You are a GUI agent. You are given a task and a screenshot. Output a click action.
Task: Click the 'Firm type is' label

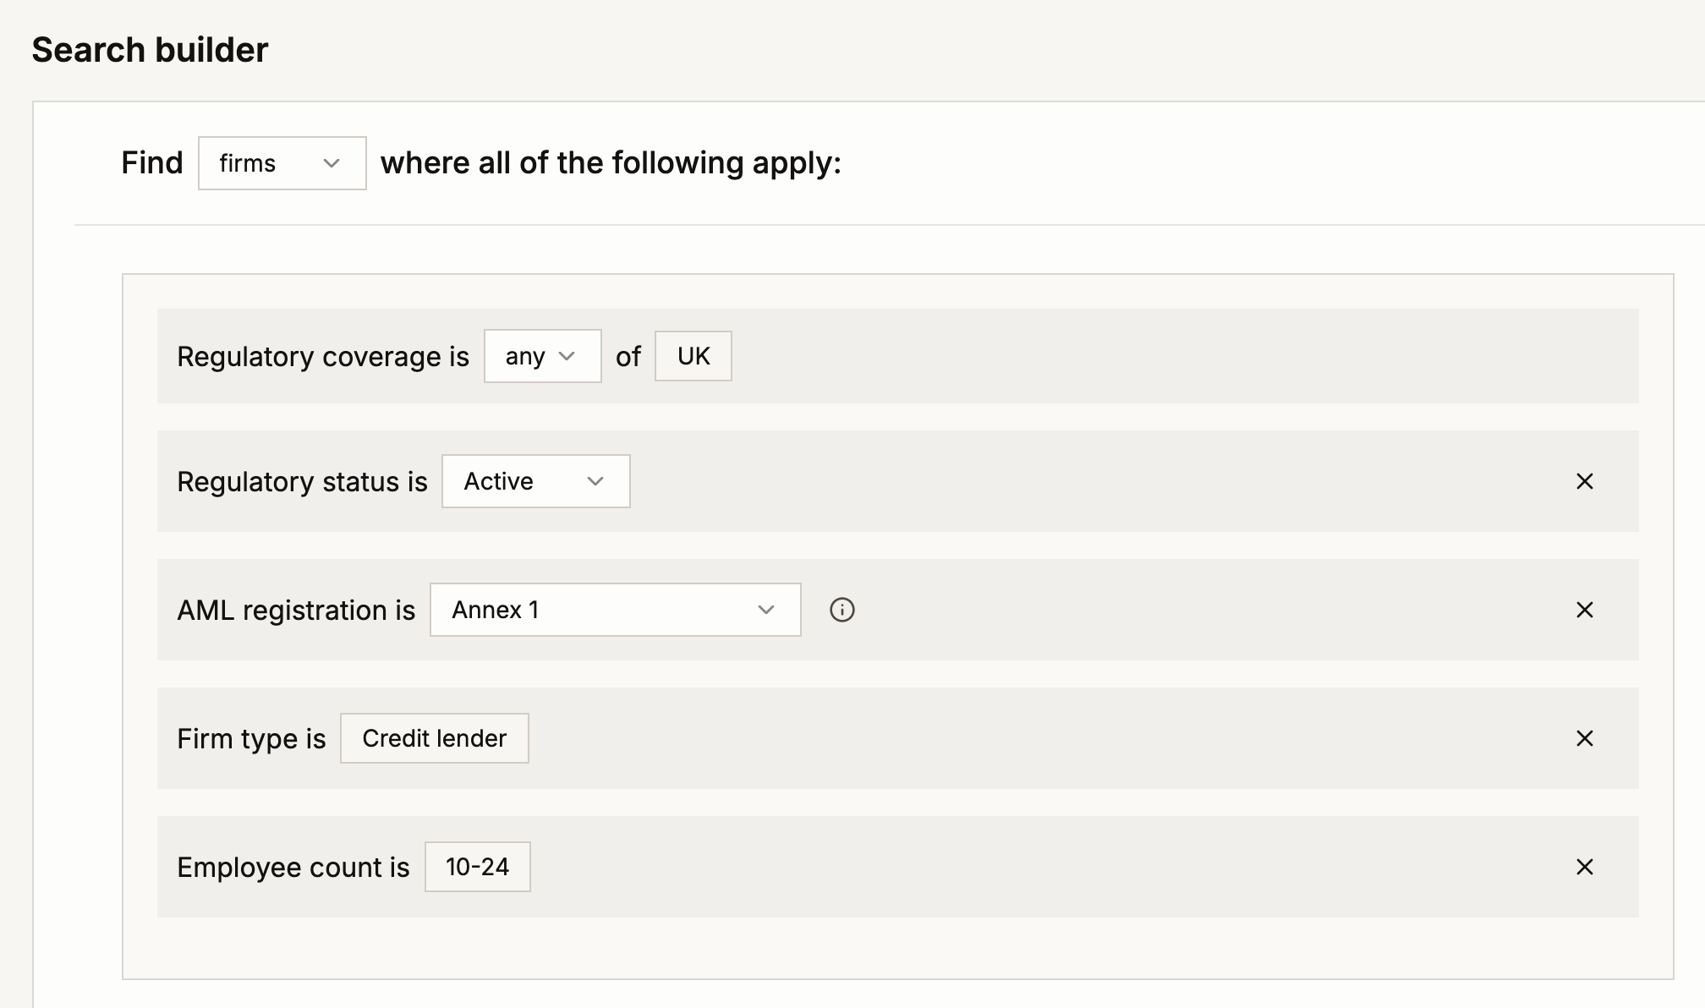pyautogui.click(x=251, y=739)
